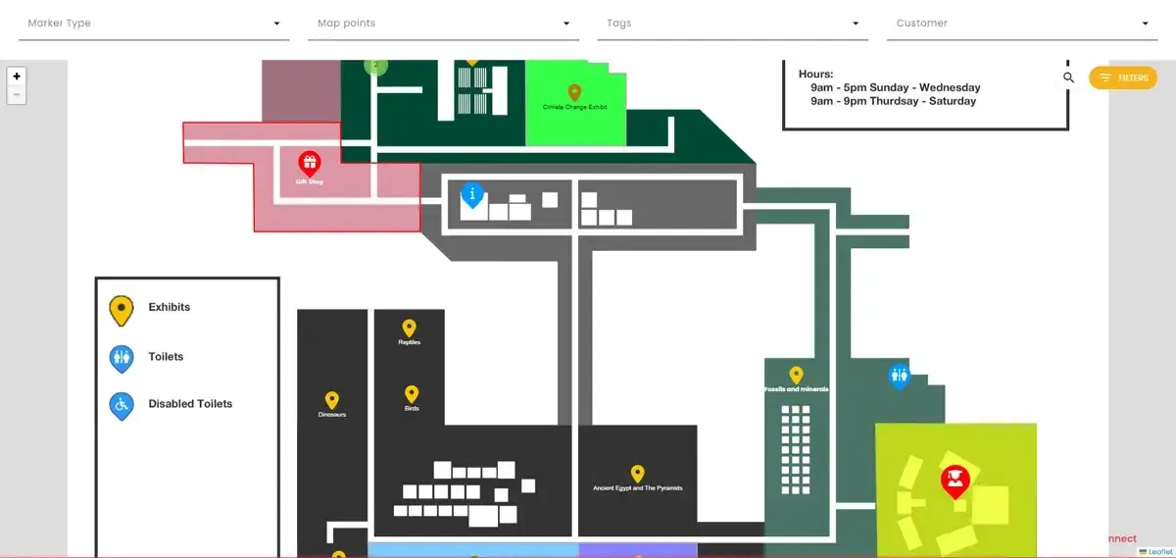This screenshot has width=1176, height=558.
Task: Open the Filters panel button
Action: coord(1123,77)
